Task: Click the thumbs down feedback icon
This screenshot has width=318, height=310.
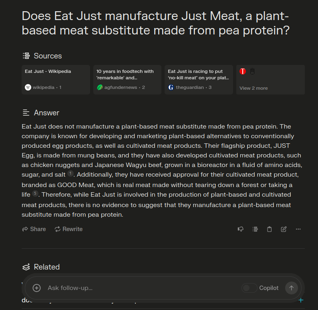Action: click(x=241, y=229)
